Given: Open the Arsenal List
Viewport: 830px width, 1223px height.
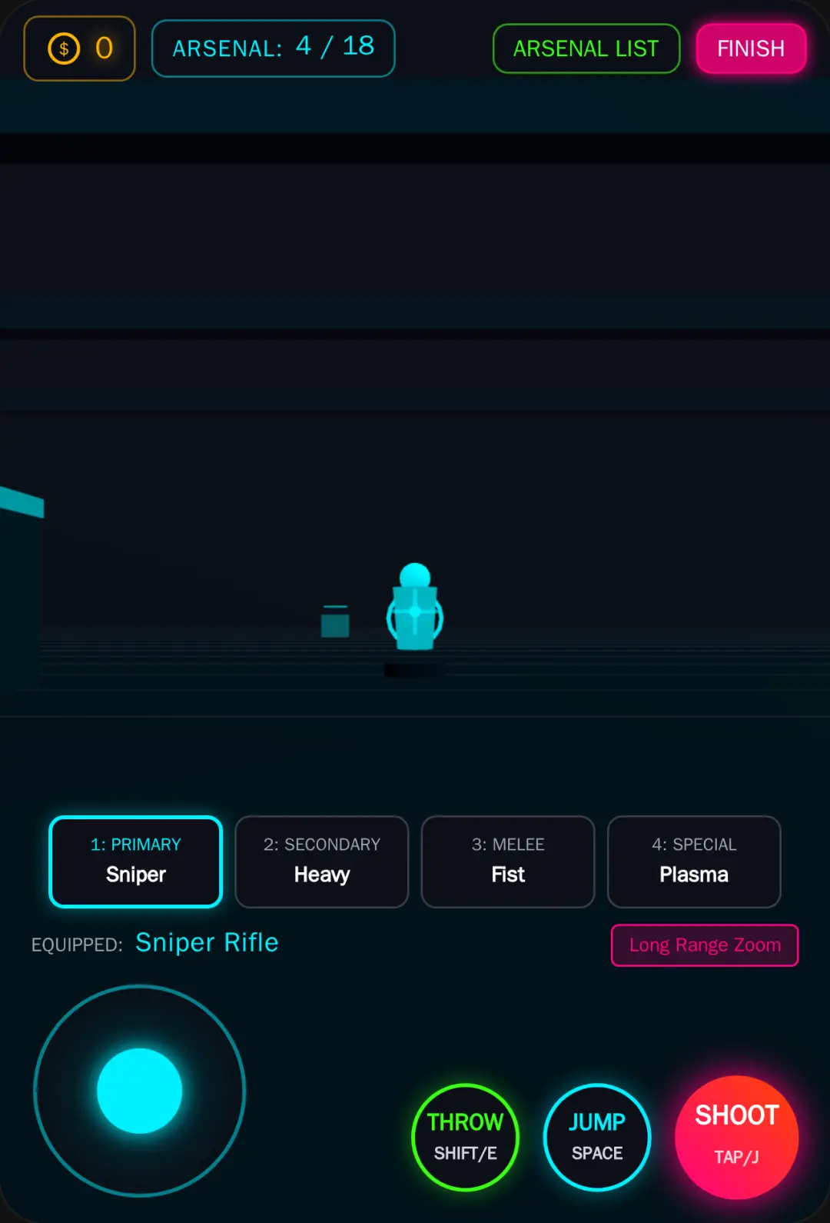Looking at the screenshot, I should click(x=586, y=48).
